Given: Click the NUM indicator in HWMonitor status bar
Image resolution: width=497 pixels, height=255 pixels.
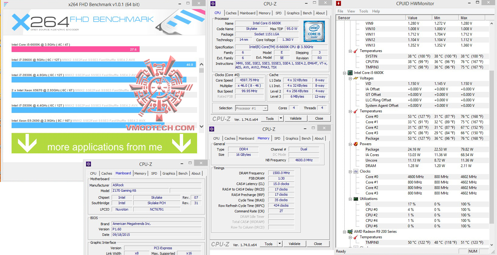Looking at the screenshot, I should [473, 251].
